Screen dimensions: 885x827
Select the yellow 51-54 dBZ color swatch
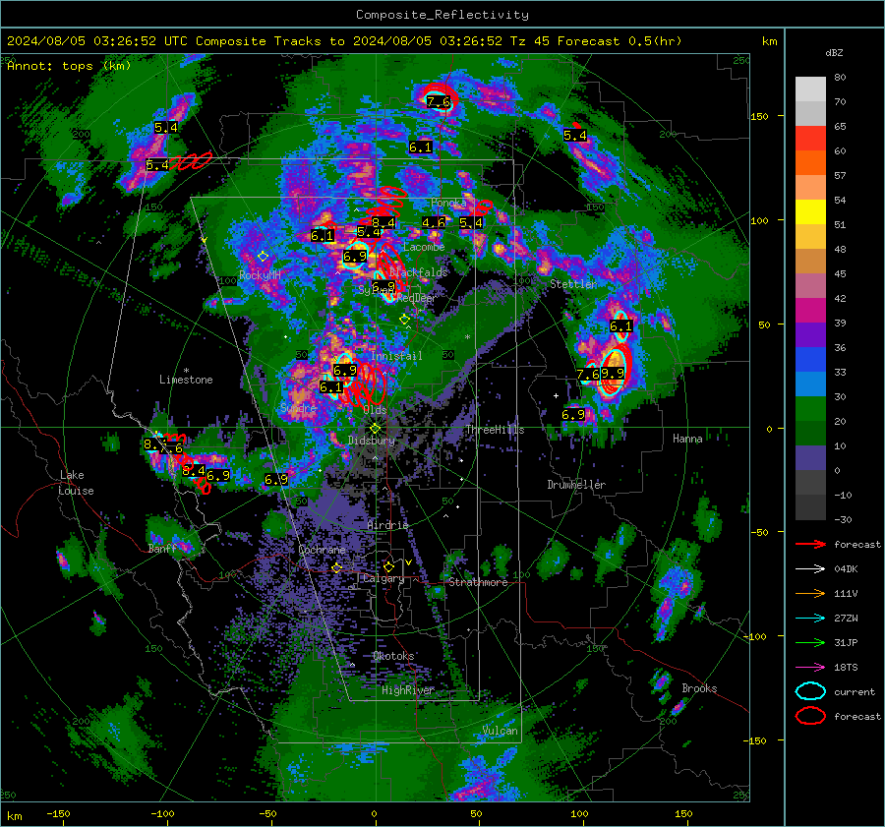(810, 212)
